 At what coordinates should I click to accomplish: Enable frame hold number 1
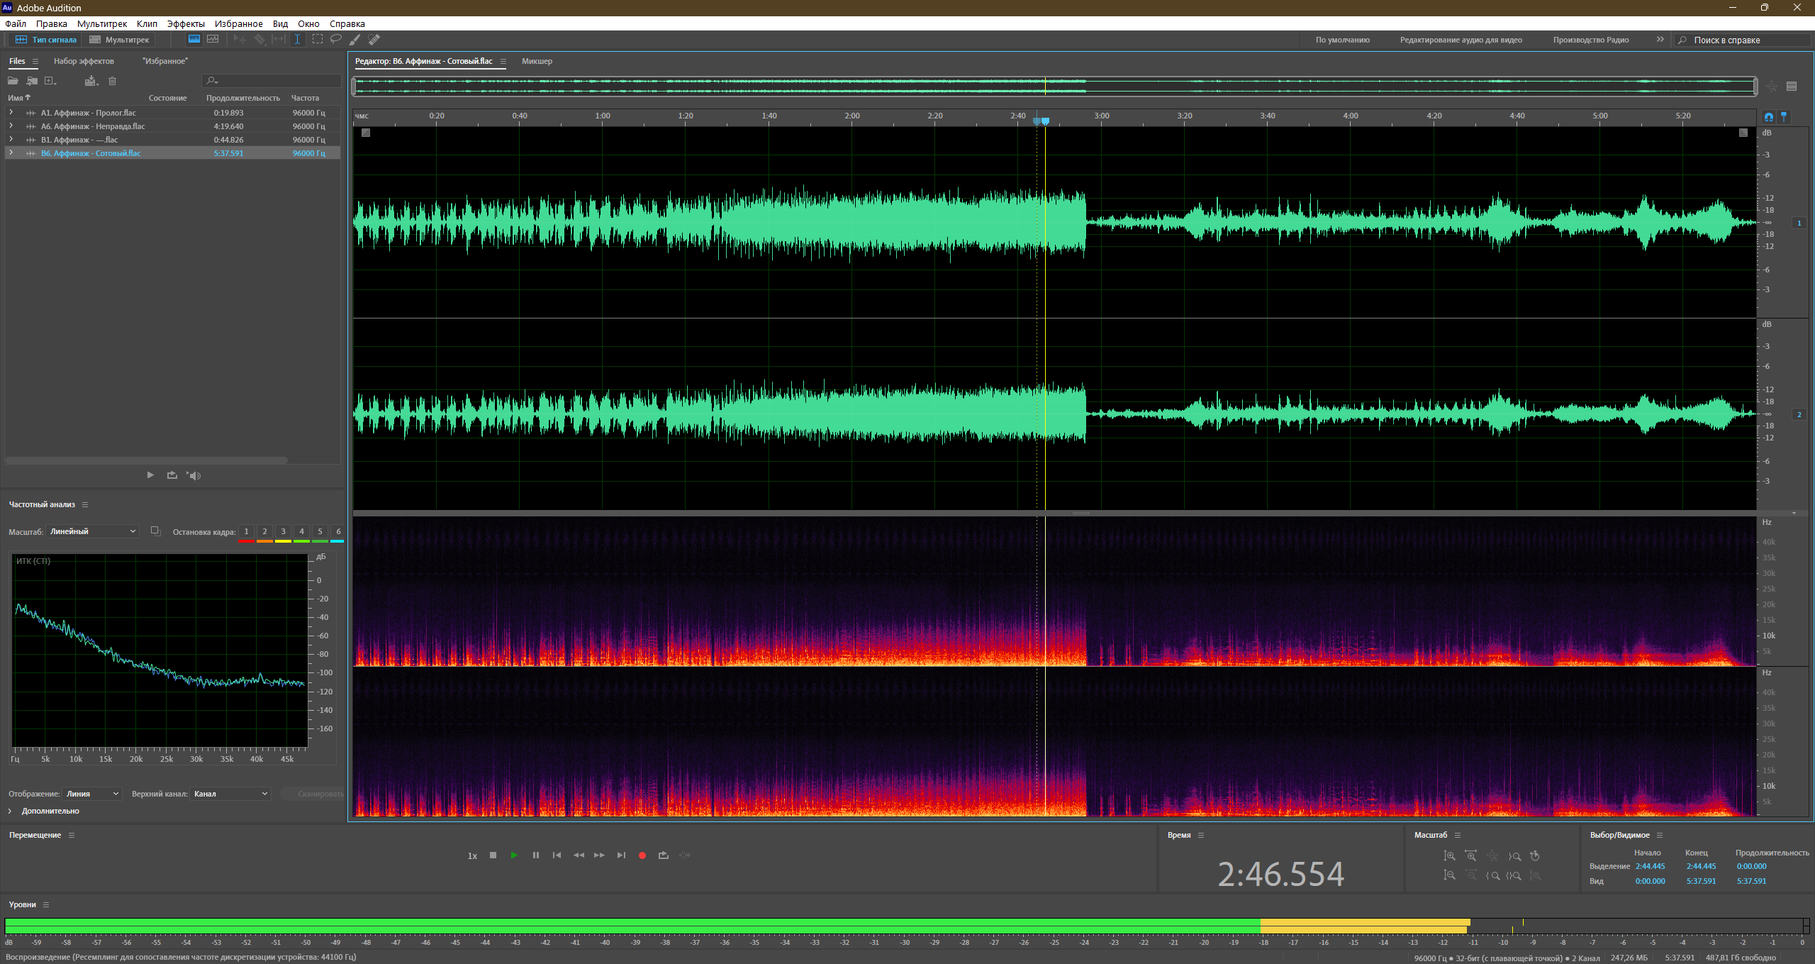tap(246, 532)
